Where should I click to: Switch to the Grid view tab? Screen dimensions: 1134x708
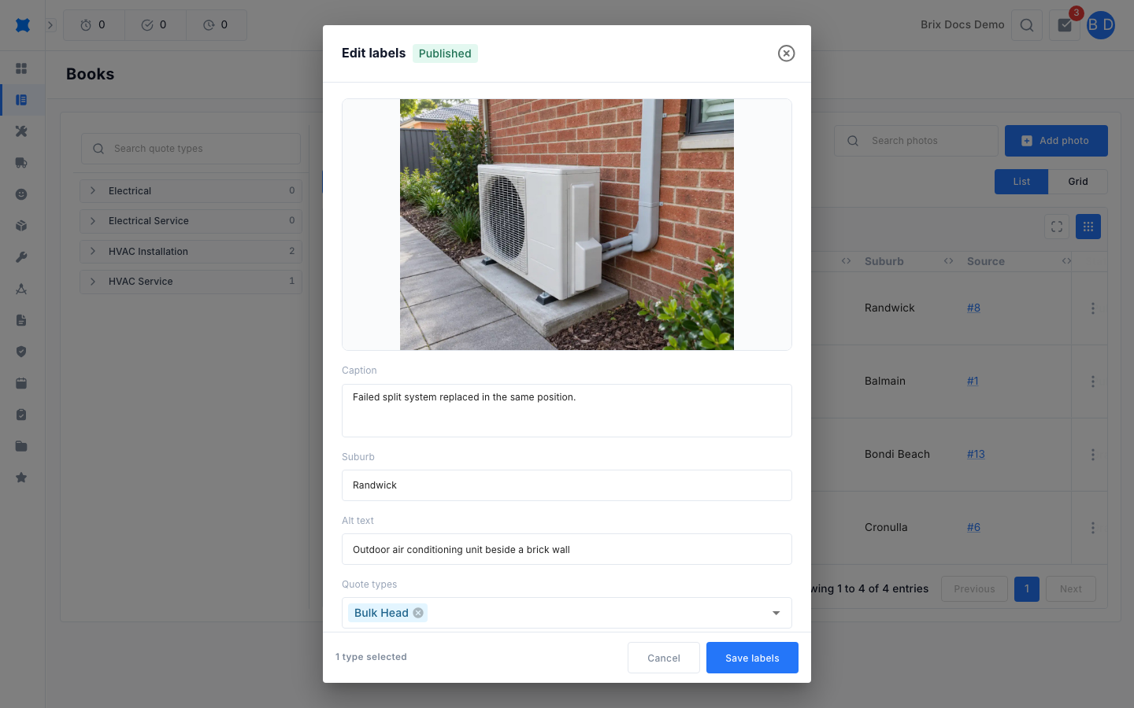click(1078, 182)
